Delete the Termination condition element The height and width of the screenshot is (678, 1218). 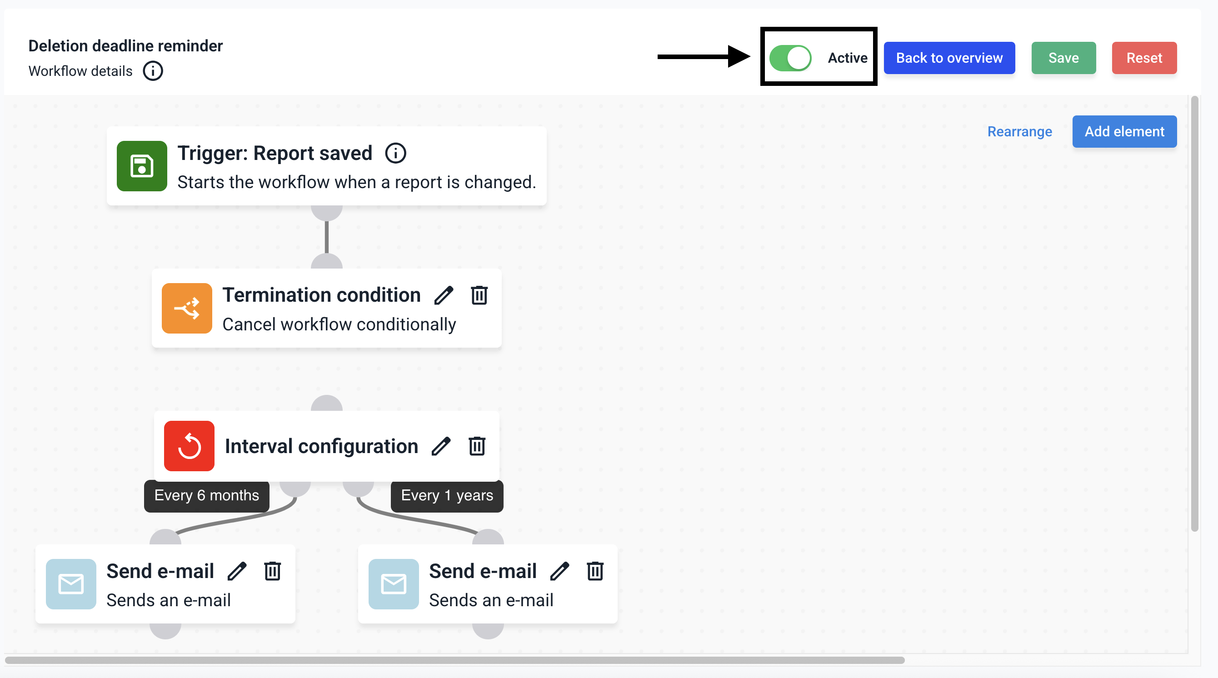[479, 295]
